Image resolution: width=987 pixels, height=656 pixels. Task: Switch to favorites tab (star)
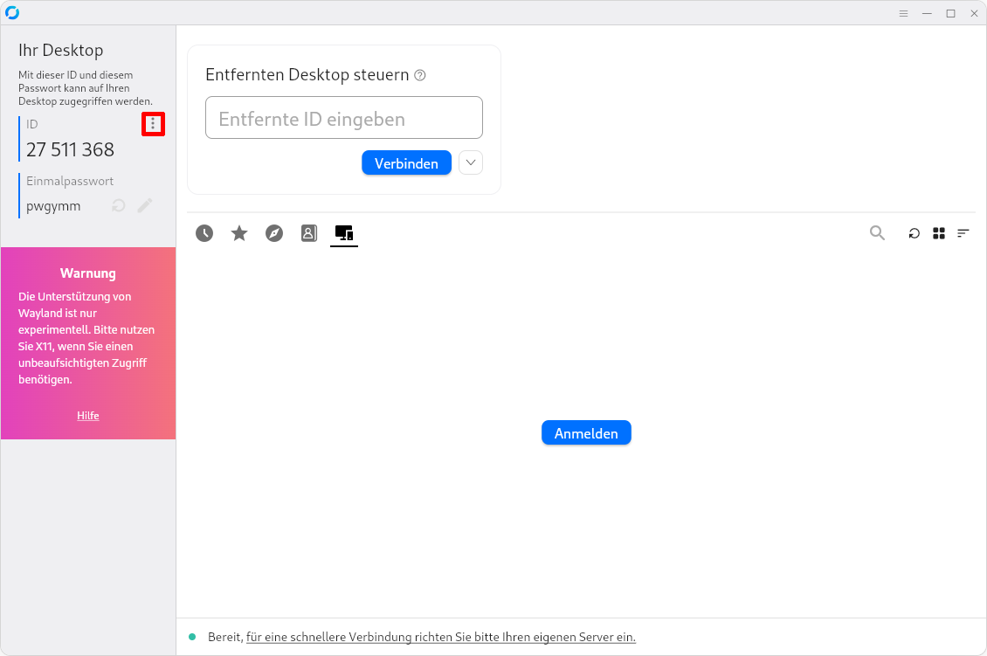click(239, 233)
